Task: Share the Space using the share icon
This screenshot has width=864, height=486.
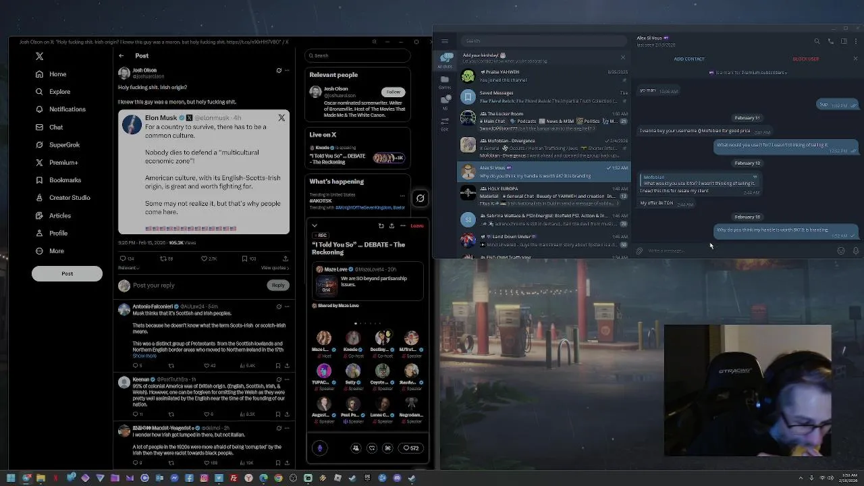Action: pyautogui.click(x=391, y=225)
